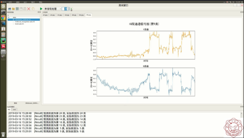Click the copy document toolbar icon

33,9
